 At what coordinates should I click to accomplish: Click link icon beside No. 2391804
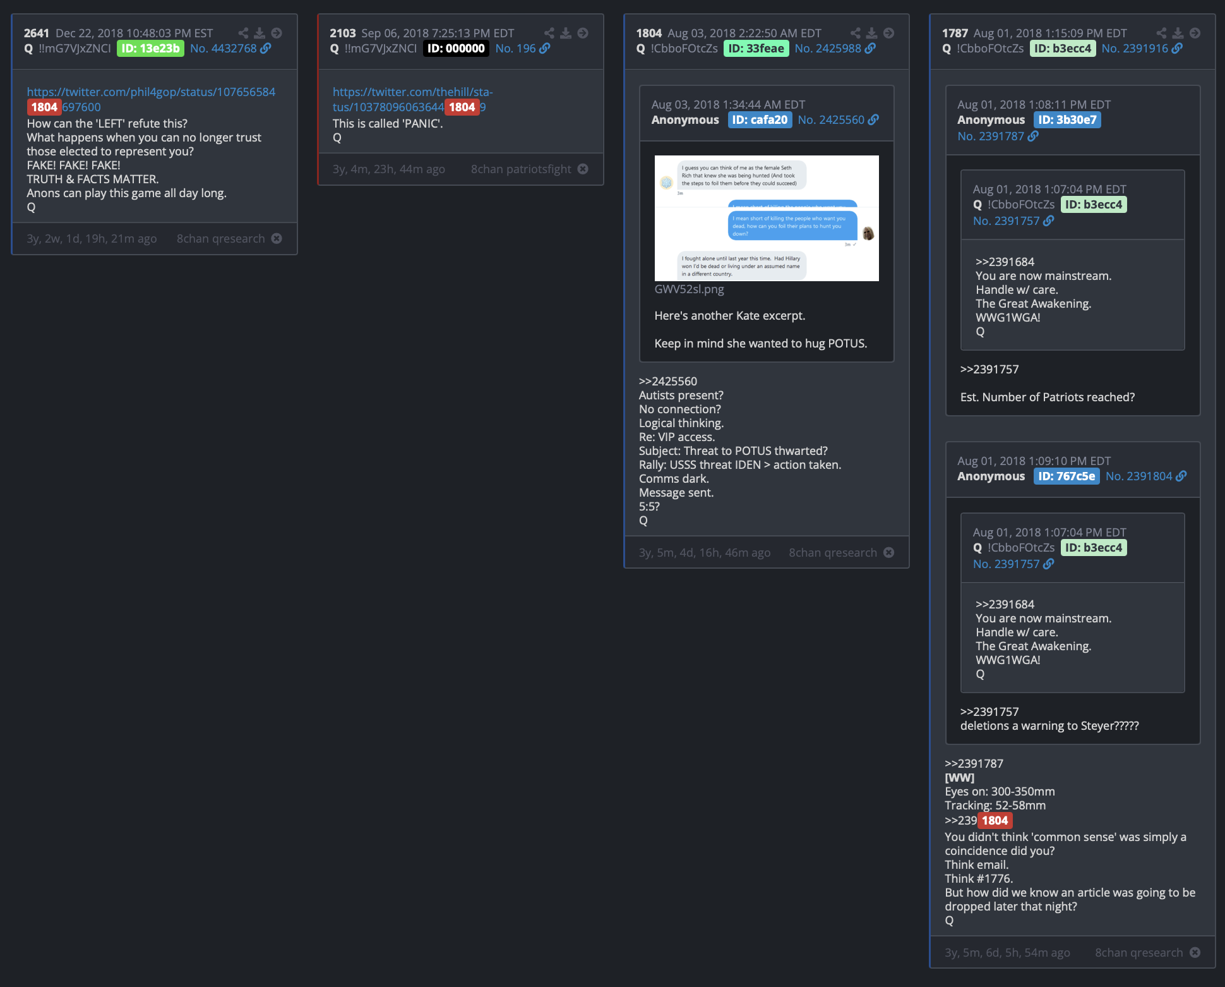pyautogui.click(x=1181, y=476)
